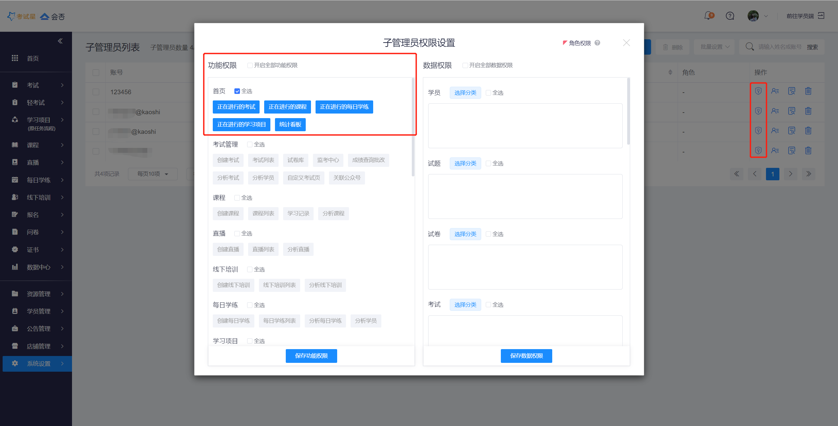The width and height of the screenshot is (838, 426).
Task: Open the 每页10项 page size dropdown
Action: pyautogui.click(x=153, y=174)
